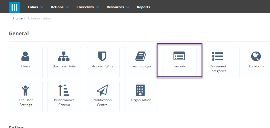Expand the Folios dropdown chevron

tap(42, 7)
